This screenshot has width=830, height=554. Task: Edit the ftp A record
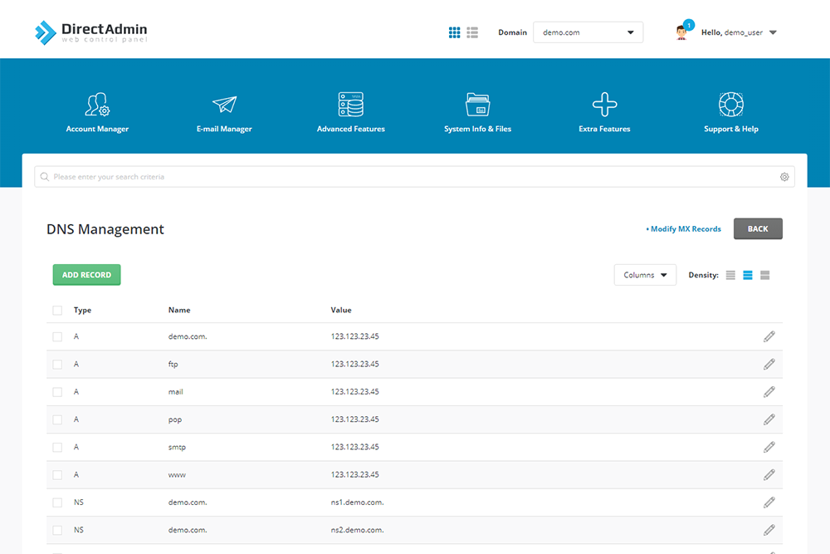tap(769, 364)
